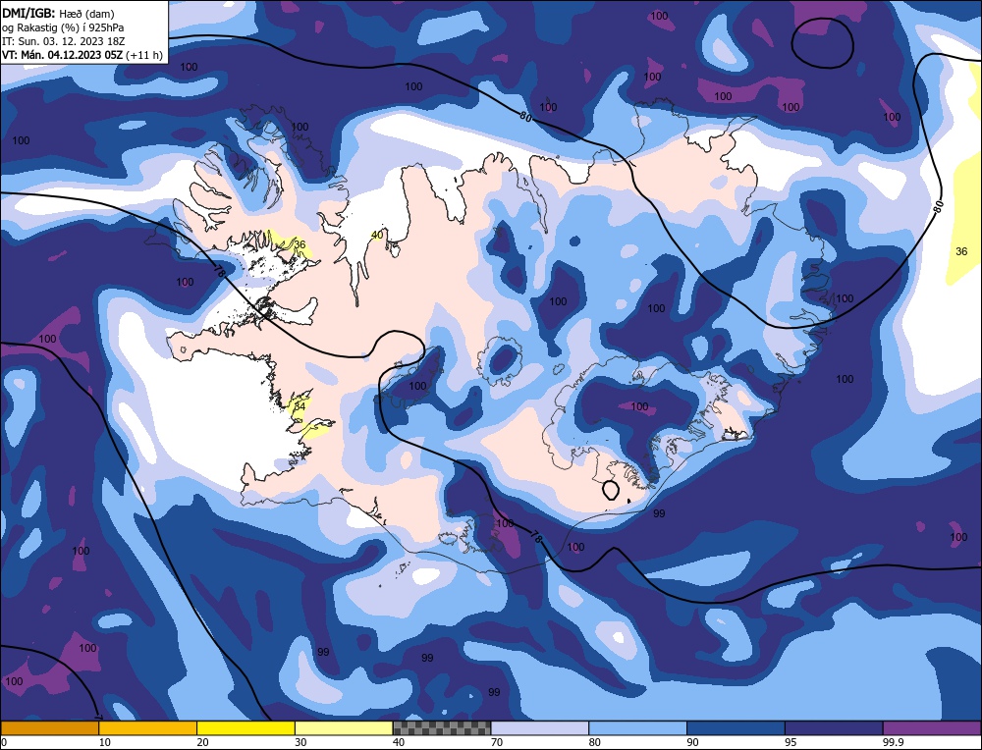The height and width of the screenshot is (750, 982).
Task: Click the orange 10–20 legend swatch
Action: coord(148,727)
